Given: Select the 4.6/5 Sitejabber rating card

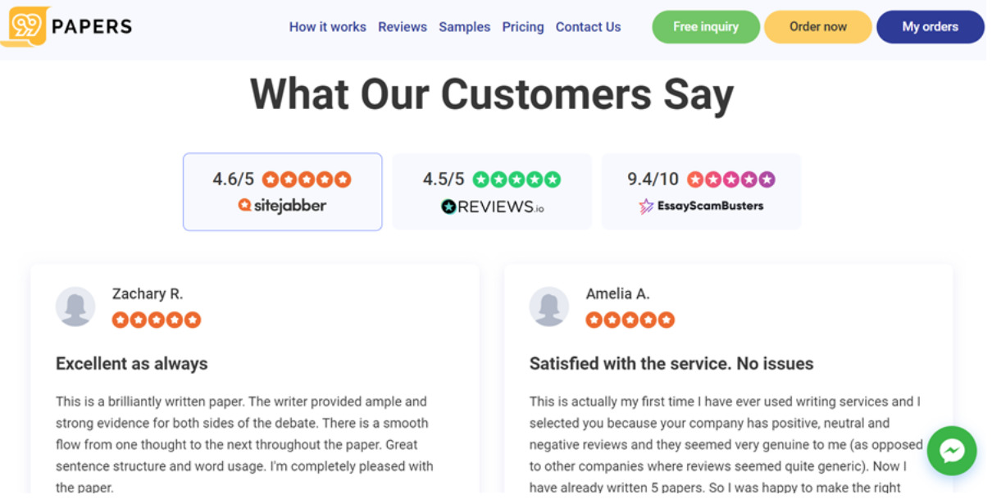Looking at the screenshot, I should (x=282, y=191).
